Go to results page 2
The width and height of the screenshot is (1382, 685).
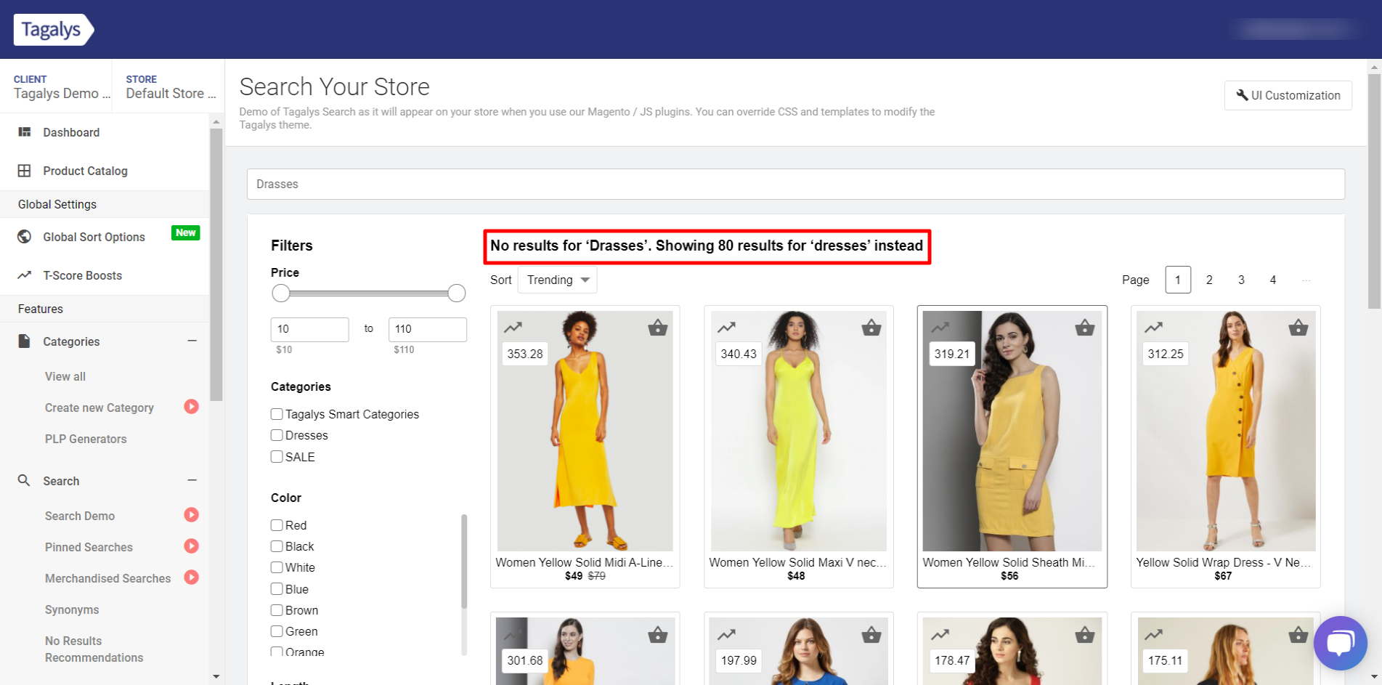click(x=1209, y=280)
